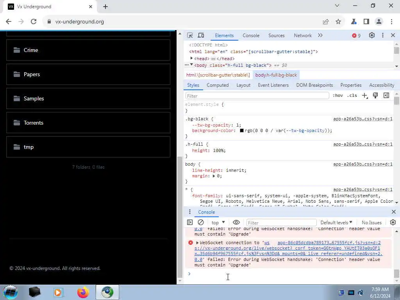Viewport: 400px width, 300px height.
Task: Open the Computed styles tab
Action: click(x=218, y=85)
